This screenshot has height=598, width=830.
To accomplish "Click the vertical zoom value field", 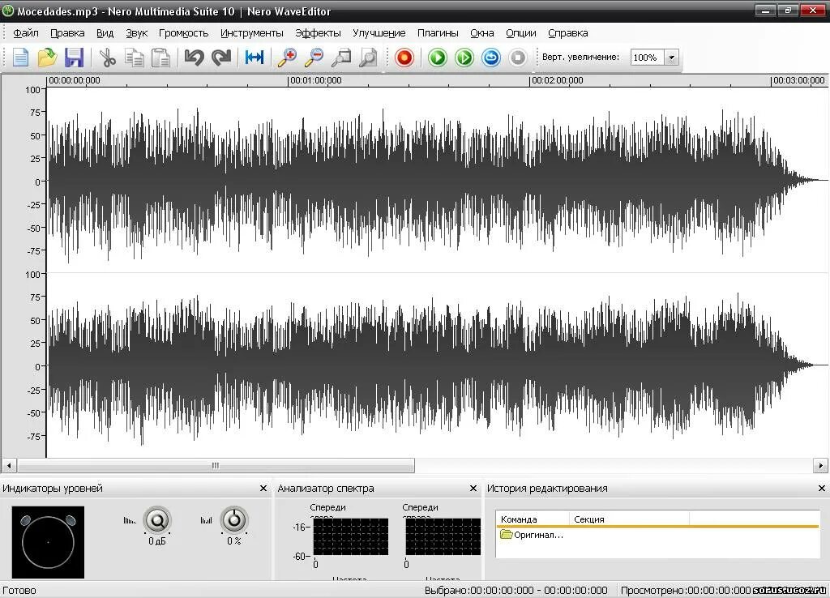I will pyautogui.click(x=648, y=58).
